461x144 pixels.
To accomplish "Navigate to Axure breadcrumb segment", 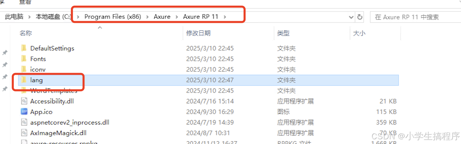I will pos(162,16).
